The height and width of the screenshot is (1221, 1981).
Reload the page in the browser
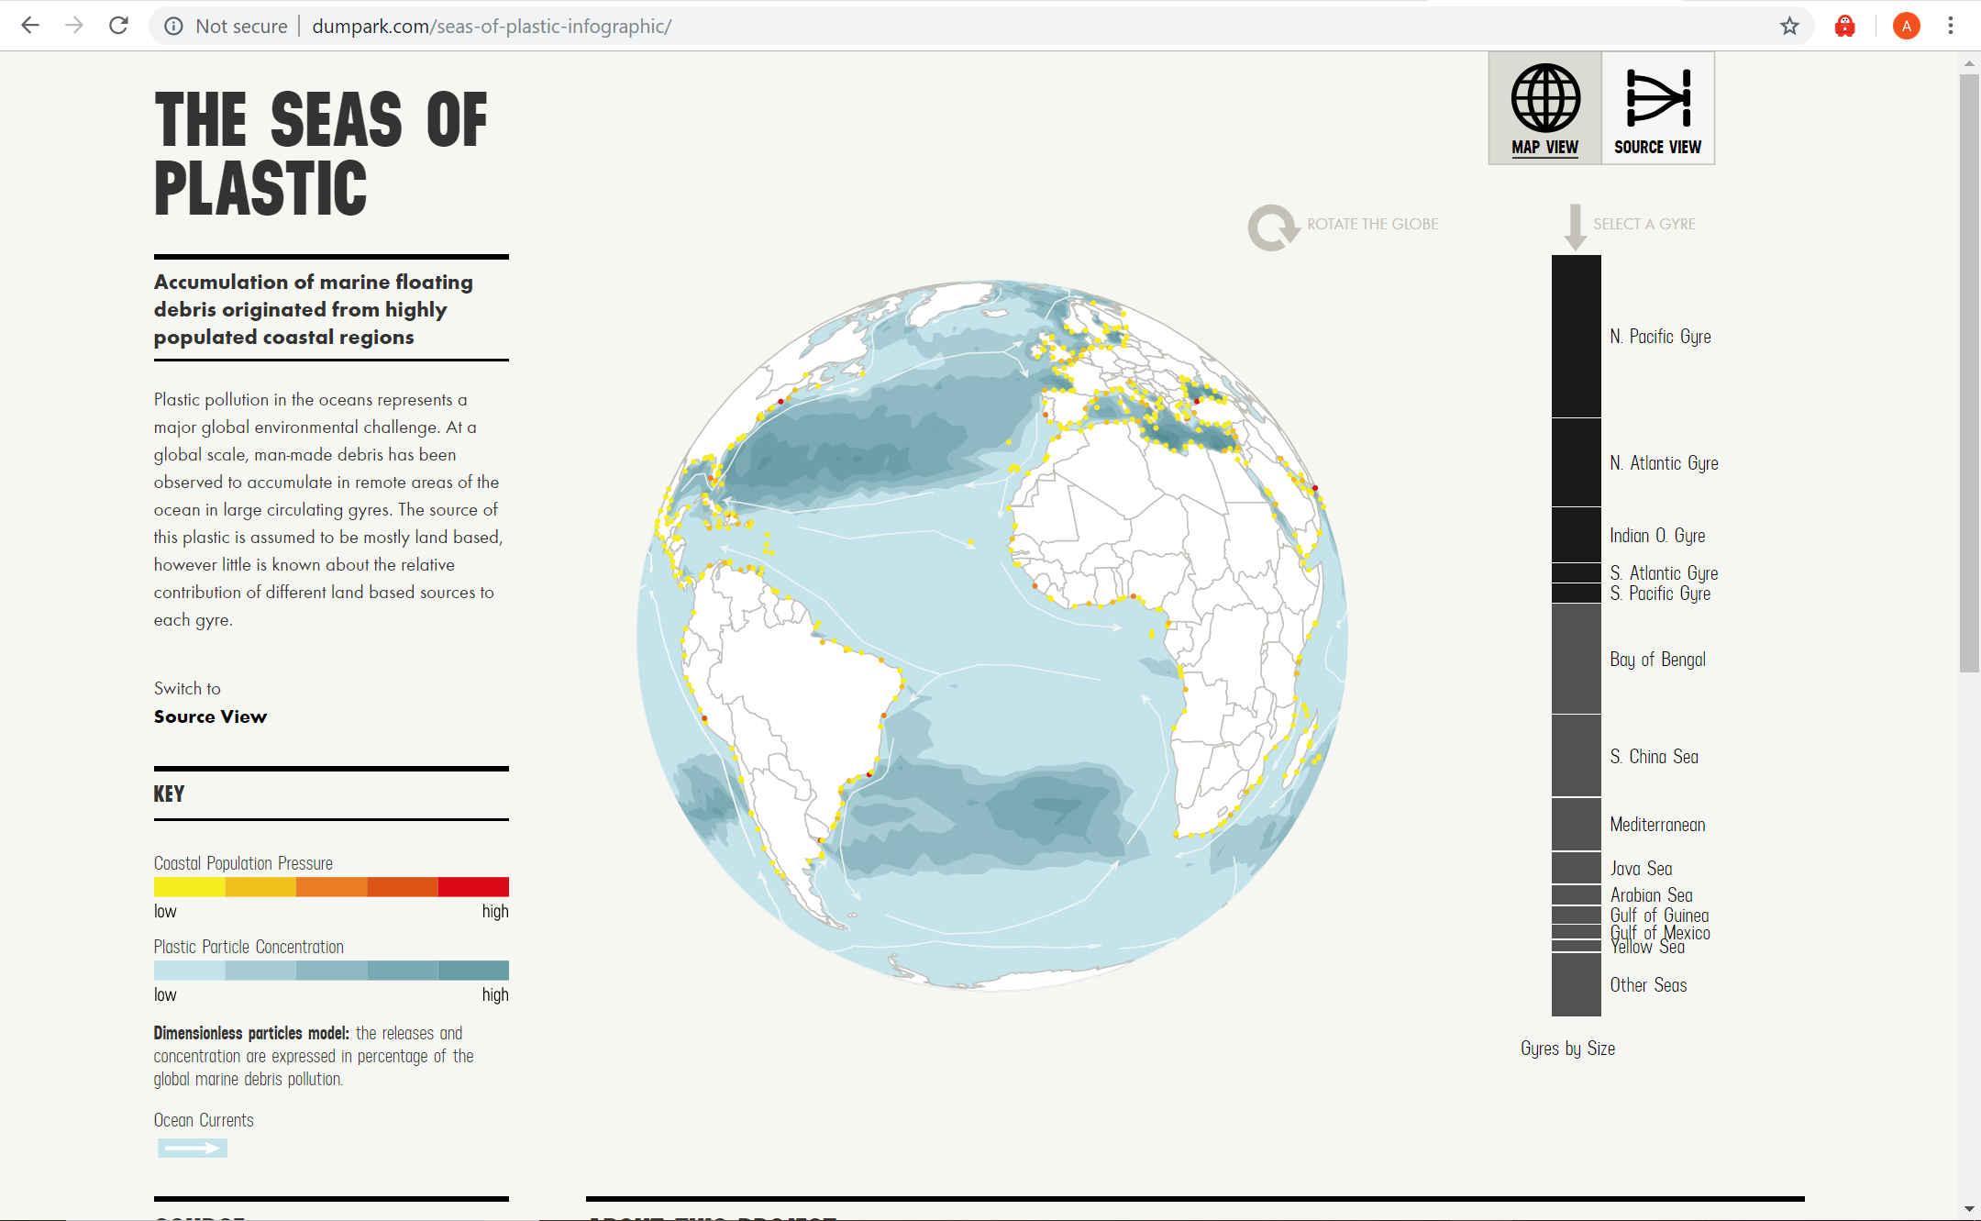pos(118,26)
